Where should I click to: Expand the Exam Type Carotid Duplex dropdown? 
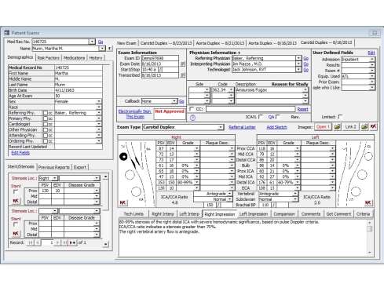click(x=221, y=127)
